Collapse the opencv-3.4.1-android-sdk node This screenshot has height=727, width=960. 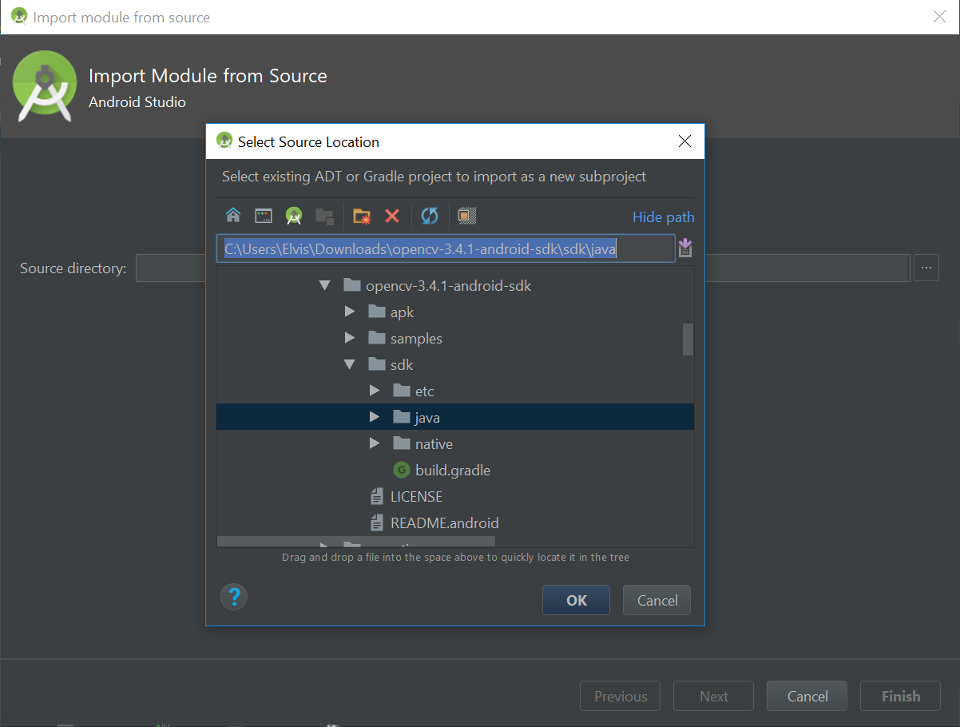coord(324,284)
